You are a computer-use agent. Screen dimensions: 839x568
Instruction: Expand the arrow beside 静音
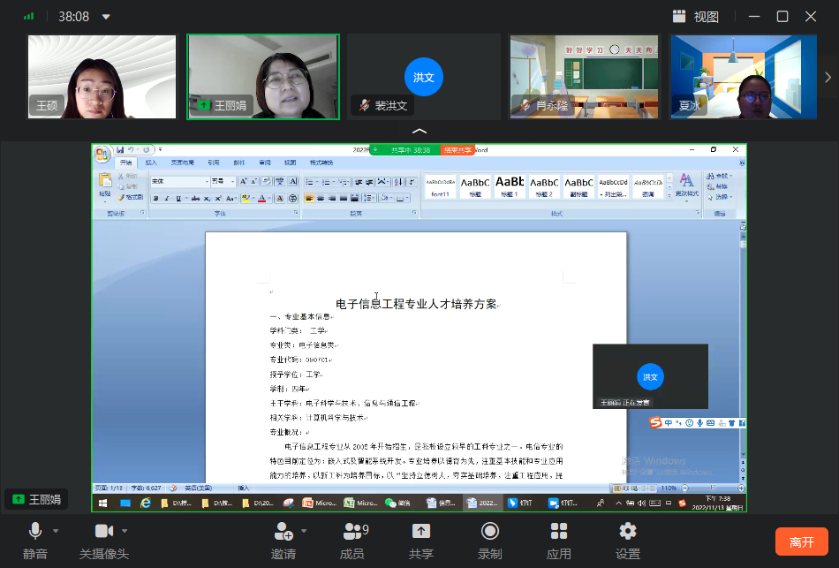click(56, 531)
